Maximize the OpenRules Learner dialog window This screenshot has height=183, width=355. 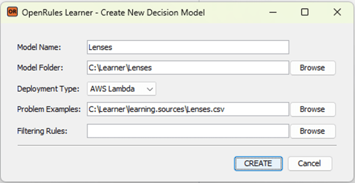tap(305, 13)
